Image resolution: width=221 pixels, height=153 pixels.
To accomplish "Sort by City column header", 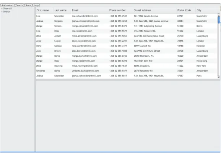I will pos(199,10).
